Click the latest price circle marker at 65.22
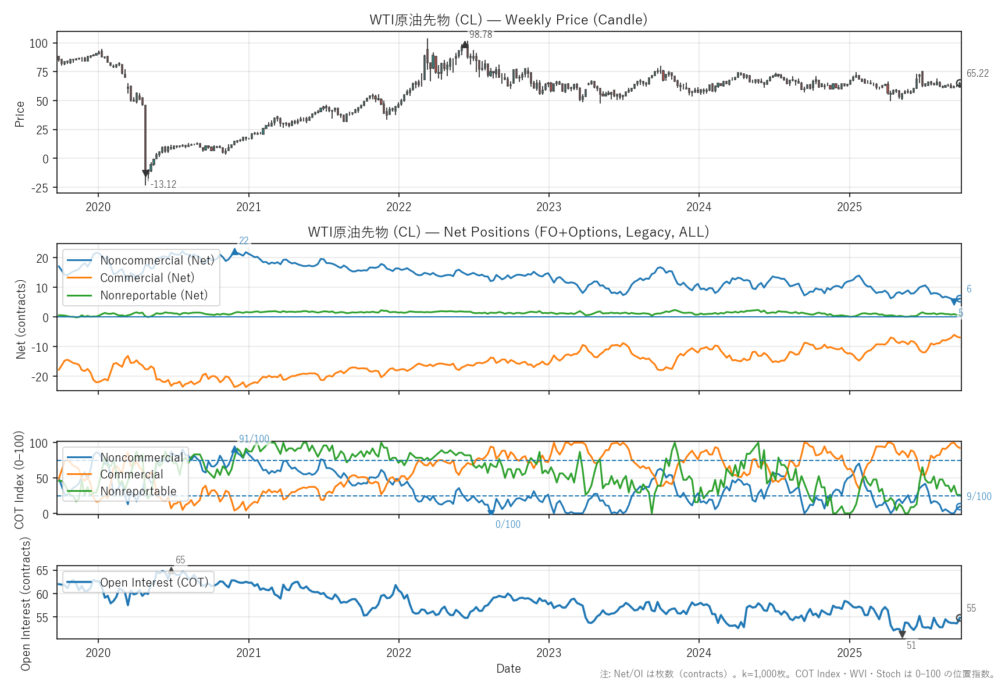Image resolution: width=1005 pixels, height=686 pixels. coord(960,83)
